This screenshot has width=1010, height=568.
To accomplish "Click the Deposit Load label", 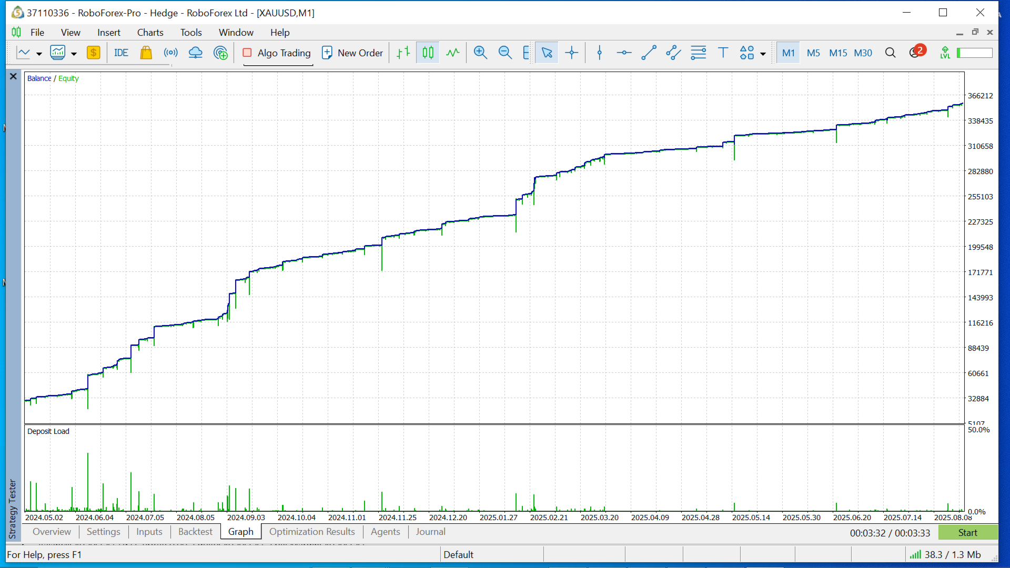I will [48, 431].
